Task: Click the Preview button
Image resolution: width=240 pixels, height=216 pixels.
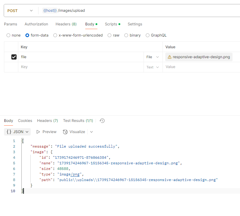Action: point(47,132)
